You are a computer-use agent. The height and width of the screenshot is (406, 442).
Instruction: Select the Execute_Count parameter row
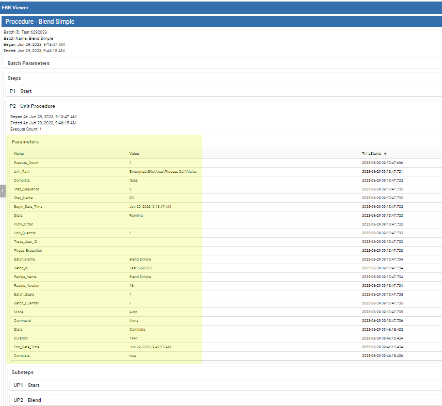[26, 163]
